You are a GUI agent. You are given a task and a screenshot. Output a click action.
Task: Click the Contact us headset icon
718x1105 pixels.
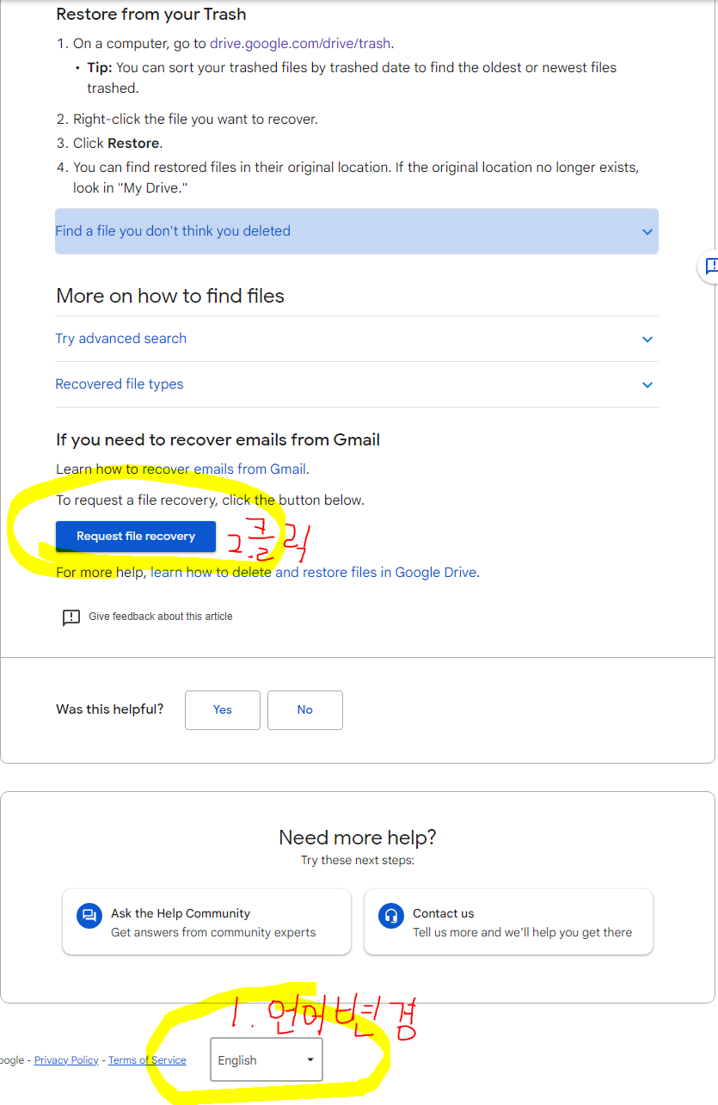(391, 916)
